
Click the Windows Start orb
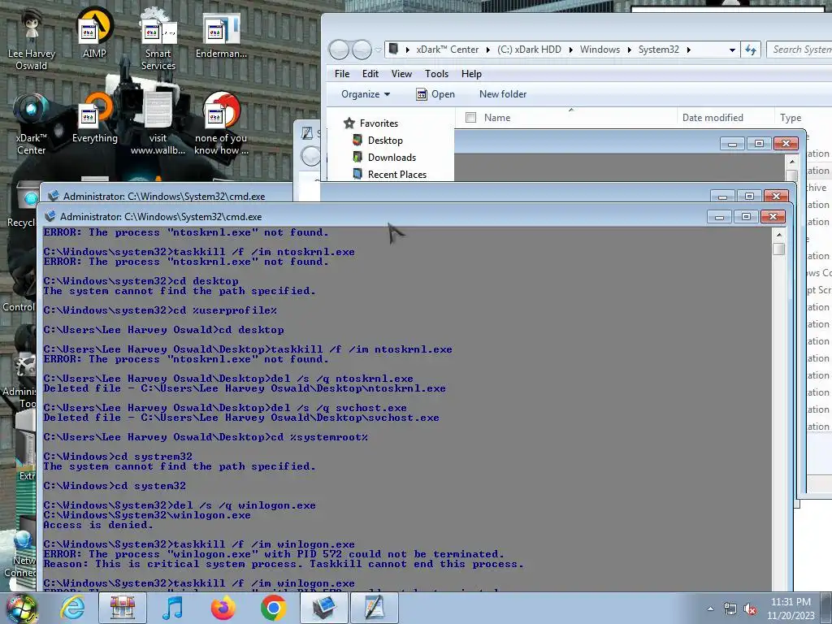22,608
